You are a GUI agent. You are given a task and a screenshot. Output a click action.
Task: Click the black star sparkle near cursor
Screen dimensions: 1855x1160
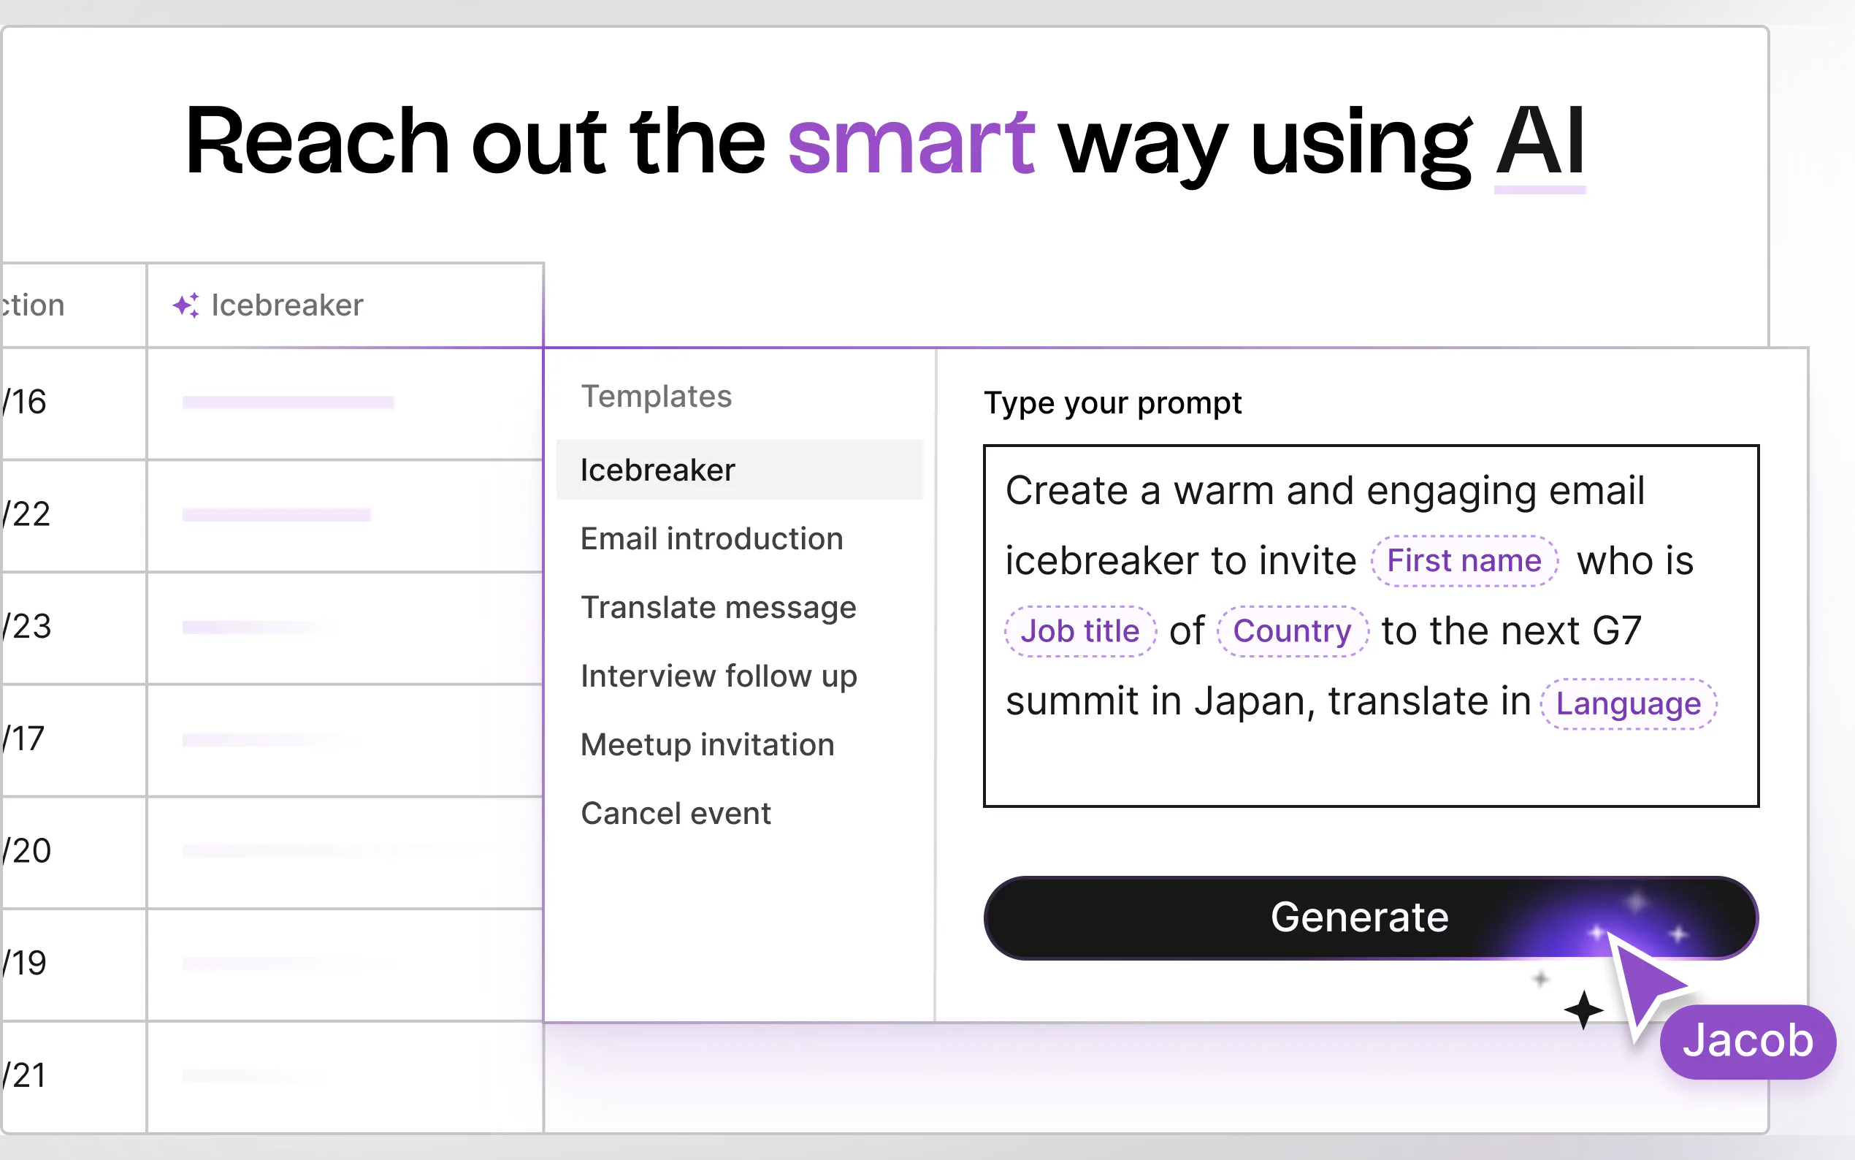point(1583,1010)
